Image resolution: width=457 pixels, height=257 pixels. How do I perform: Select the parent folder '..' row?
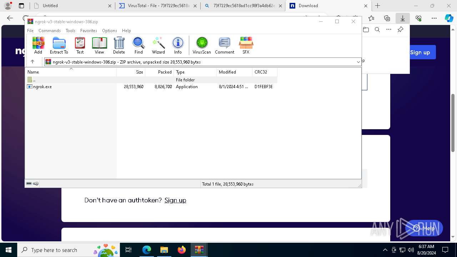point(151,80)
